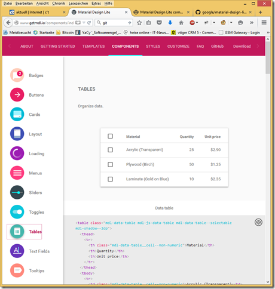Switch to Material Design Lite com... tab
The width and height of the screenshot is (275, 289).
[161, 12]
